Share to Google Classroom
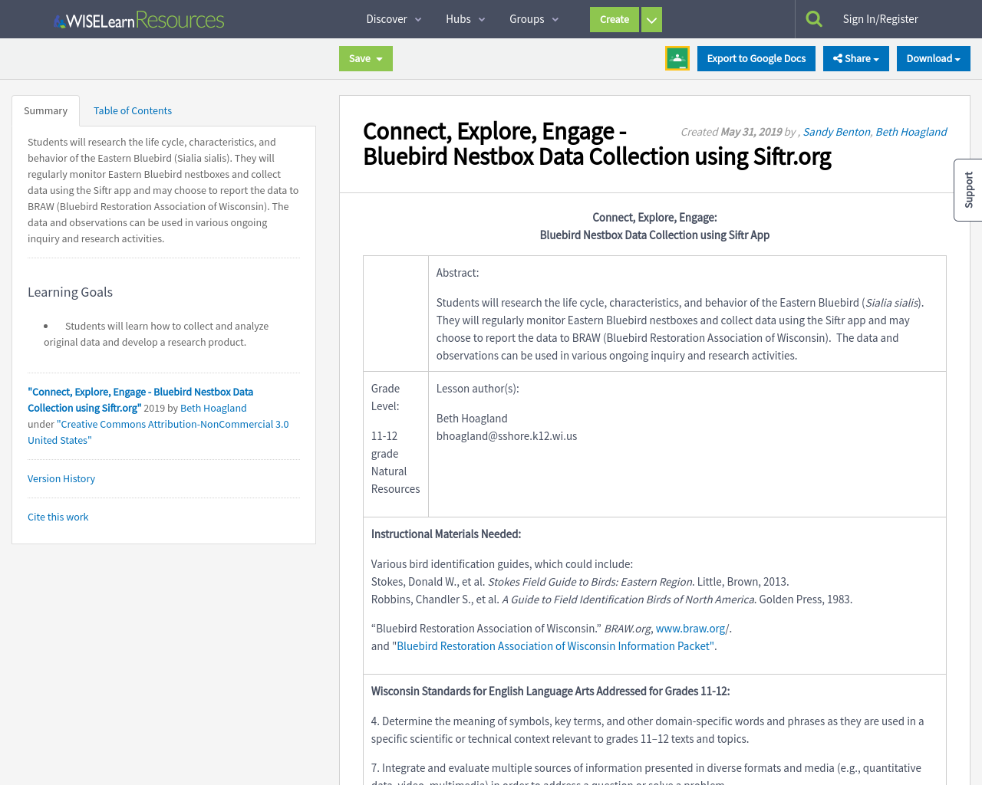This screenshot has height=785, width=982. coord(677,57)
